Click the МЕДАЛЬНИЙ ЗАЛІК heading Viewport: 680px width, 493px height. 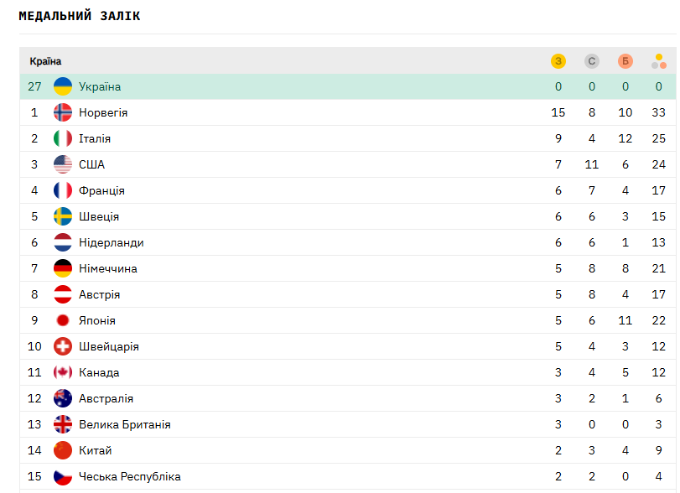pos(80,16)
